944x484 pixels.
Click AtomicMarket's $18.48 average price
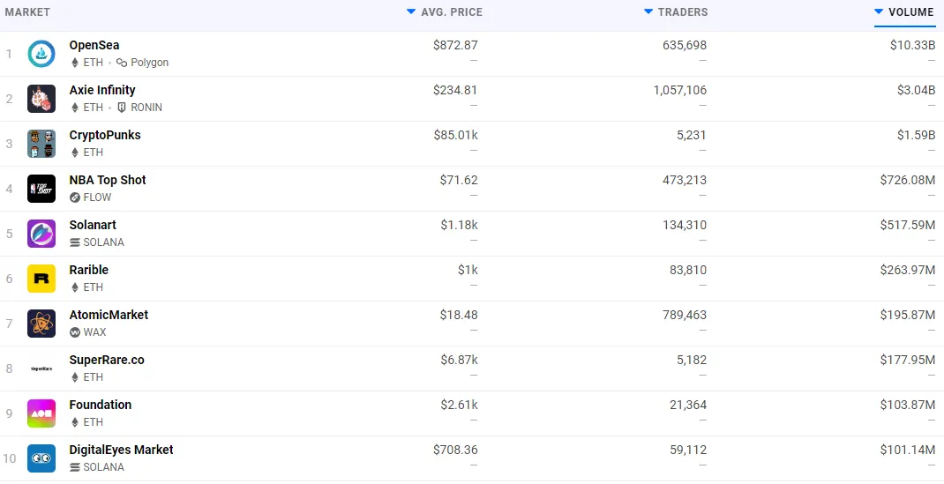click(459, 315)
